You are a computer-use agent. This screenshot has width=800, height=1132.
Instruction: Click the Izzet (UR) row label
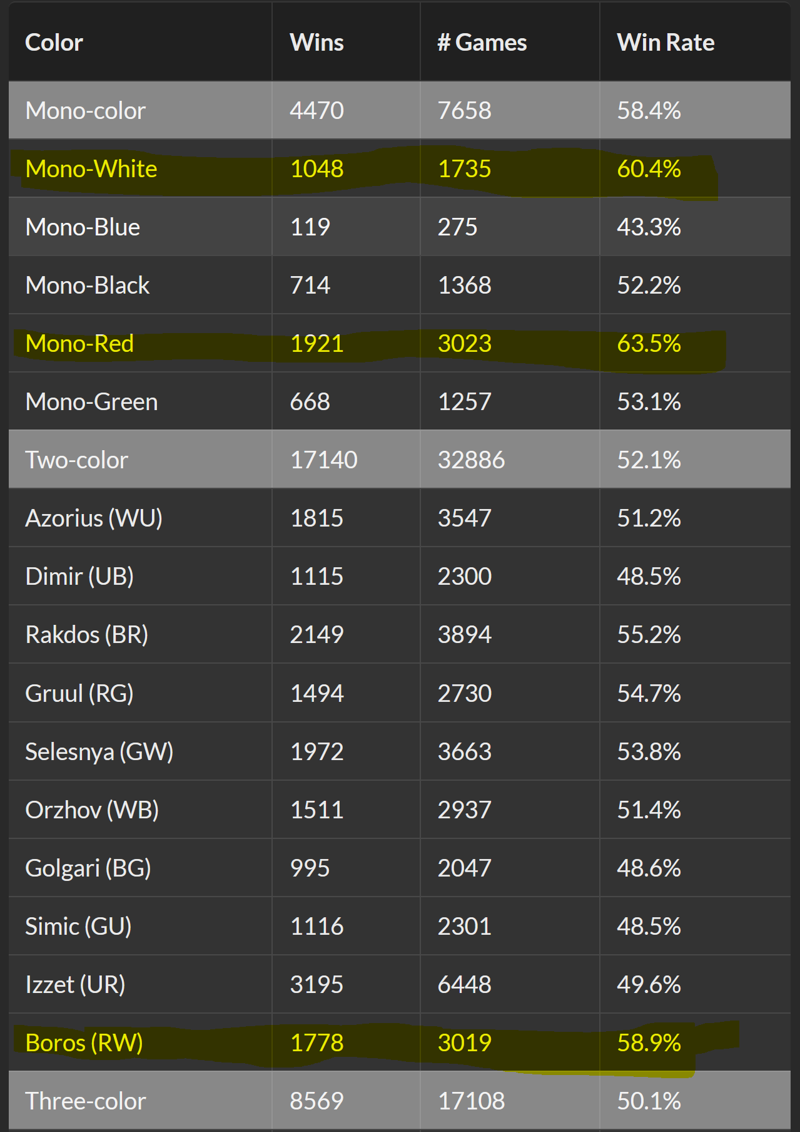tap(75, 985)
